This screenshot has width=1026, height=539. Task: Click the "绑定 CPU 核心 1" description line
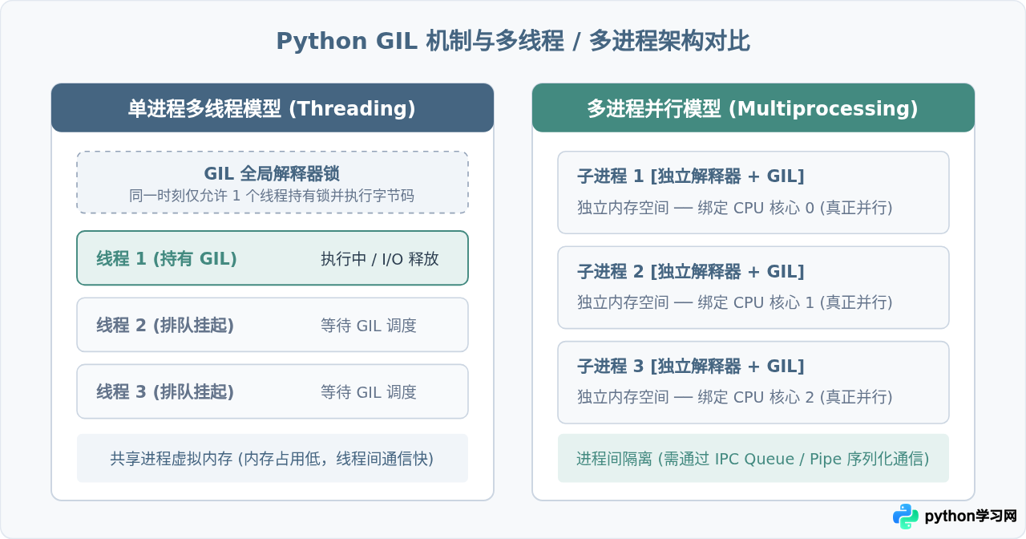point(735,302)
